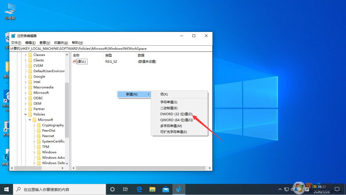This screenshot has height=195, width=346.
Task: Choose 字符串值(S) in the context menu
Action: [169, 102]
